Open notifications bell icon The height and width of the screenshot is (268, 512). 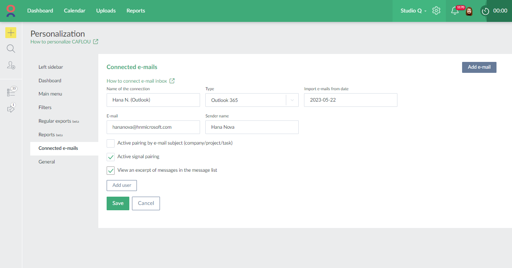click(x=455, y=11)
